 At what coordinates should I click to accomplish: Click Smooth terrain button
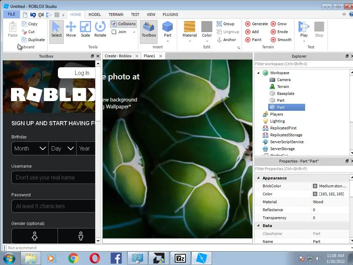(281, 40)
